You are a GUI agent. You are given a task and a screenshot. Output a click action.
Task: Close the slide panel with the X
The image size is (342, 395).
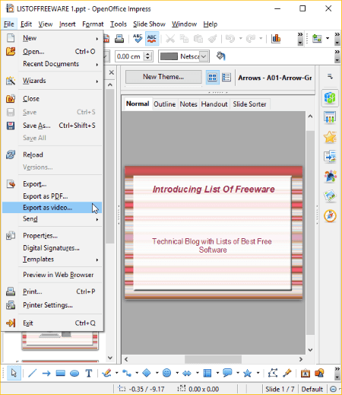(111, 72)
